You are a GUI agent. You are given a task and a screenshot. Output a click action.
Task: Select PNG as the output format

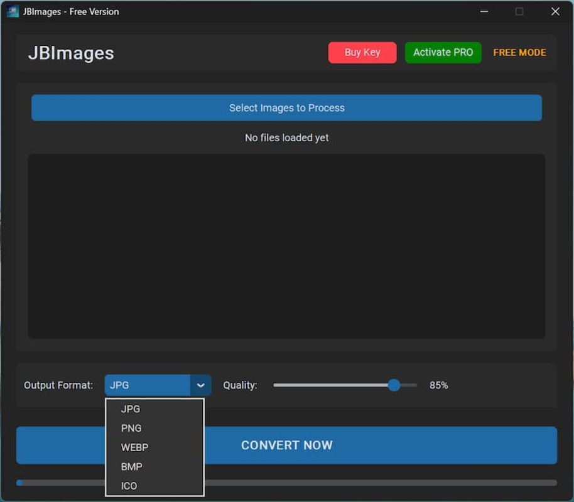tap(131, 428)
